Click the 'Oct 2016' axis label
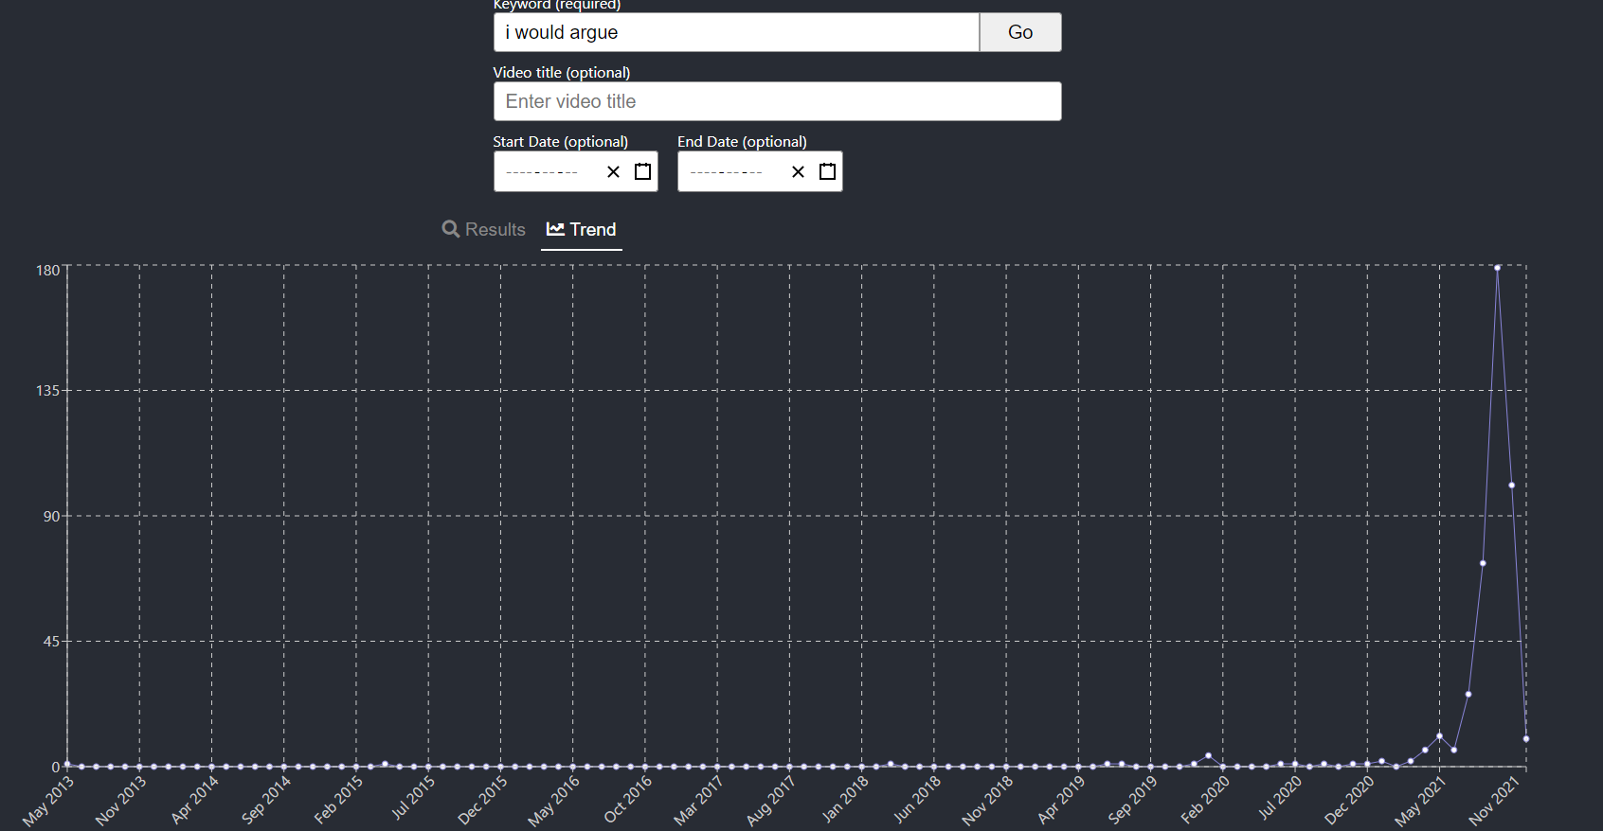 pyautogui.click(x=628, y=799)
